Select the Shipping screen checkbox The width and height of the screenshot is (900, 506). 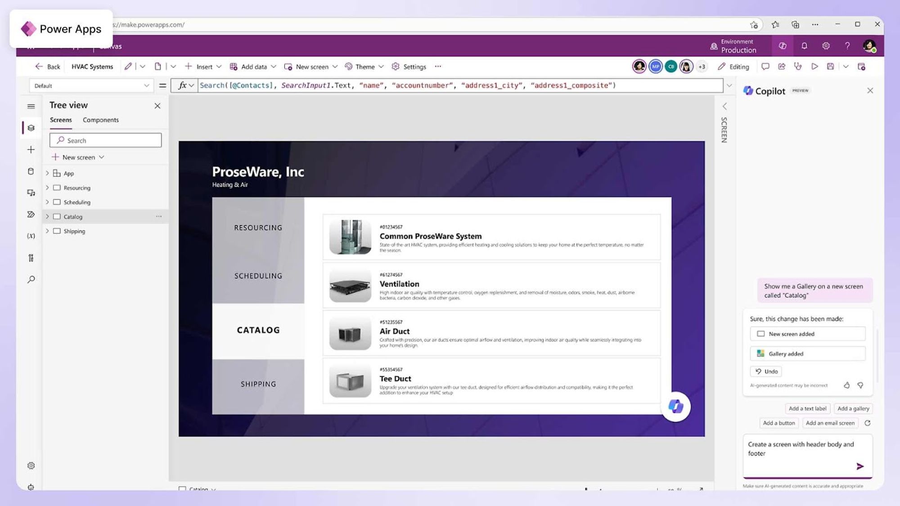[x=57, y=231]
